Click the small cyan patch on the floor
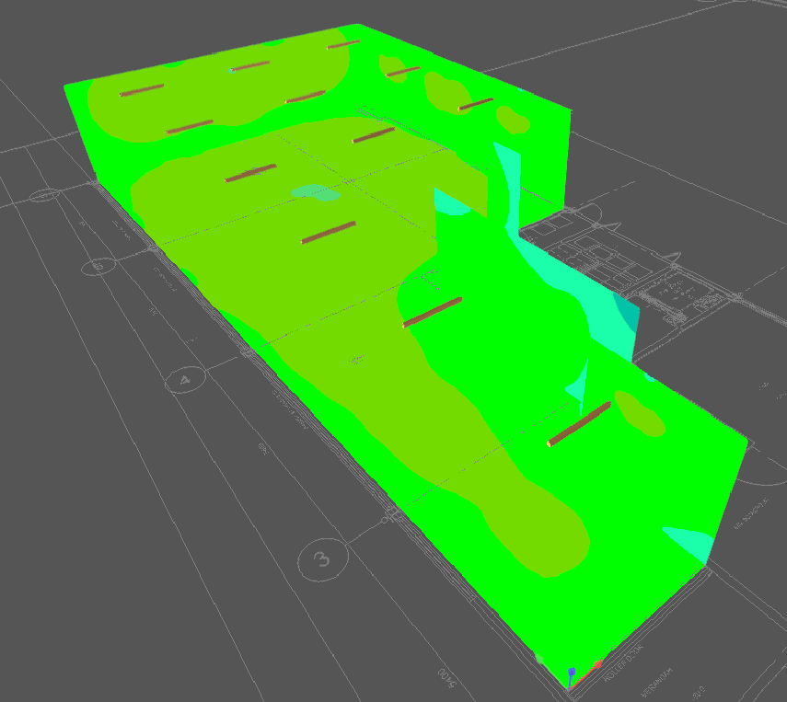 315,193
